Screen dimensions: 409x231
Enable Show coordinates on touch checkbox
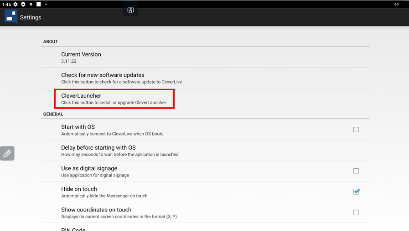coord(356,212)
